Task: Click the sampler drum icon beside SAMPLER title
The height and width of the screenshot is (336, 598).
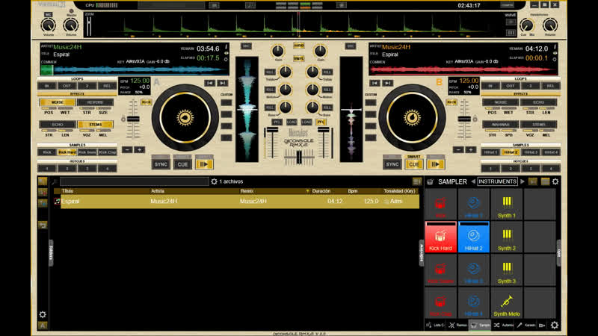Action: point(431,181)
